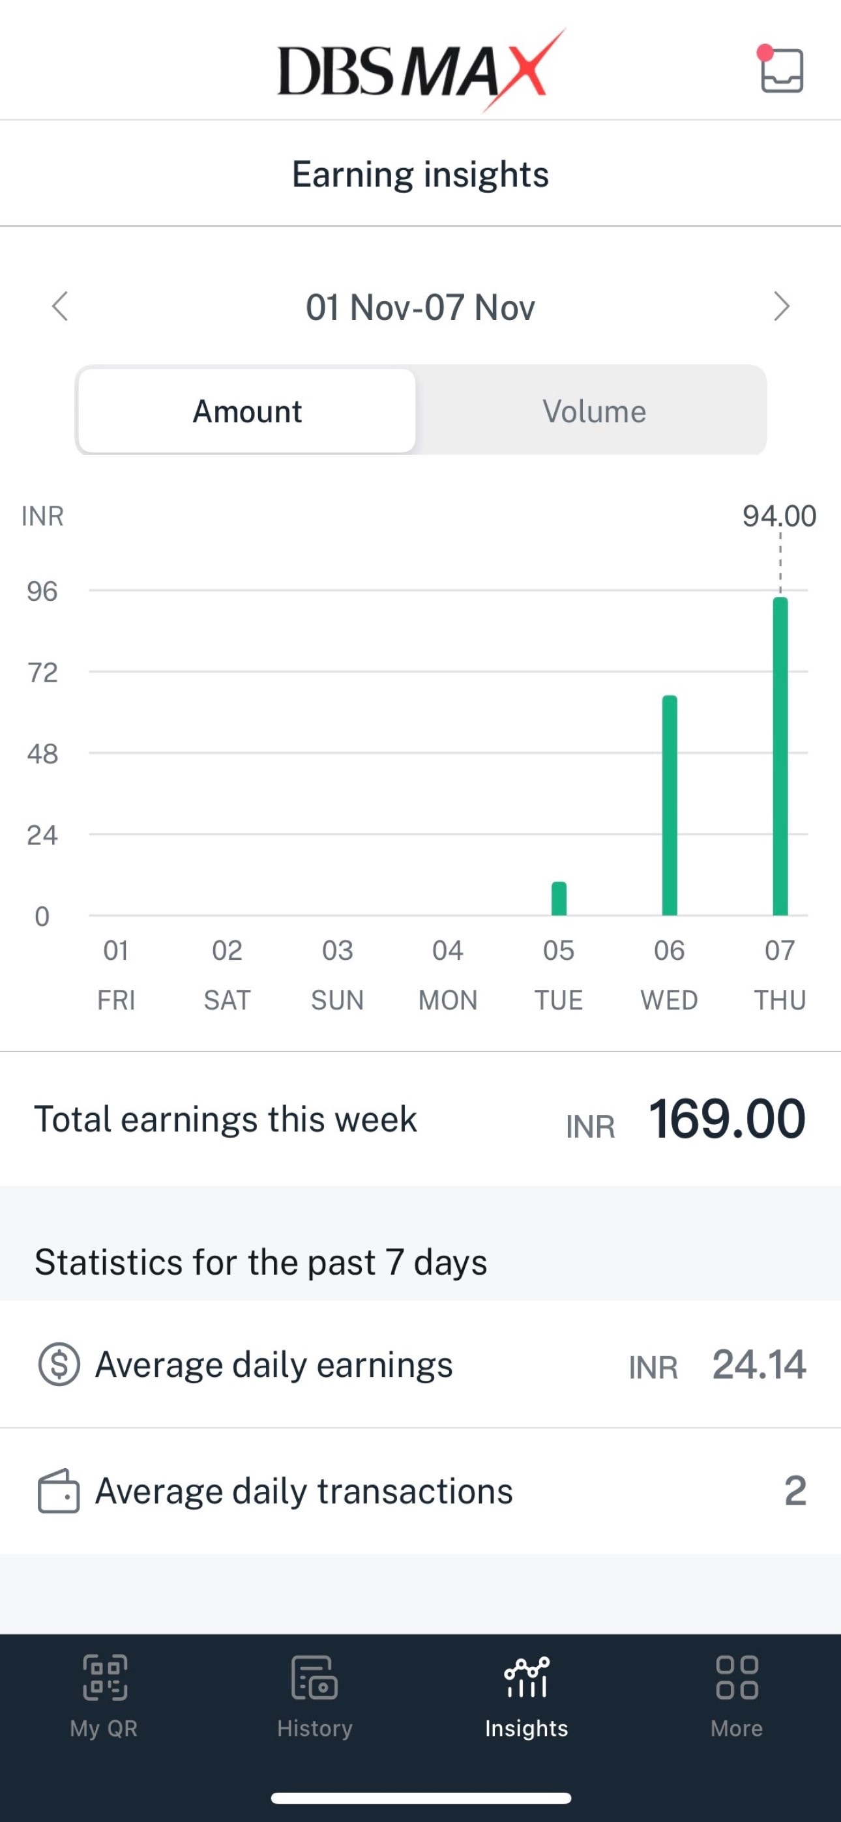This screenshot has height=1822, width=841.
Task: Select the Insights tab icon
Action: pos(526,1677)
